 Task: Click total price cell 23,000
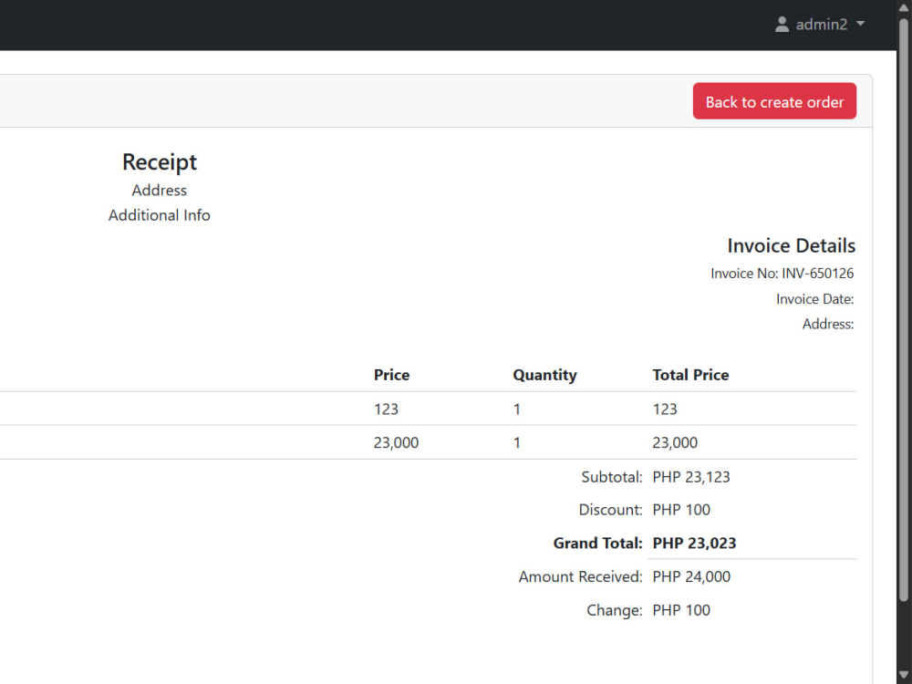click(675, 442)
